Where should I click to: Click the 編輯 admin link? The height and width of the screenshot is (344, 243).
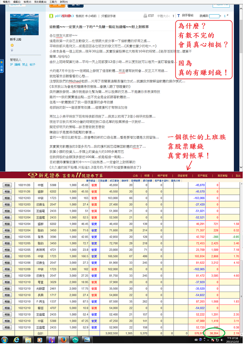(17, 65)
